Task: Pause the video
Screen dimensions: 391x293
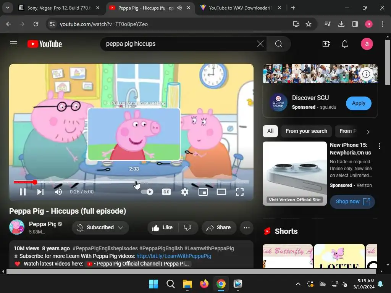Action: [x=23, y=192]
